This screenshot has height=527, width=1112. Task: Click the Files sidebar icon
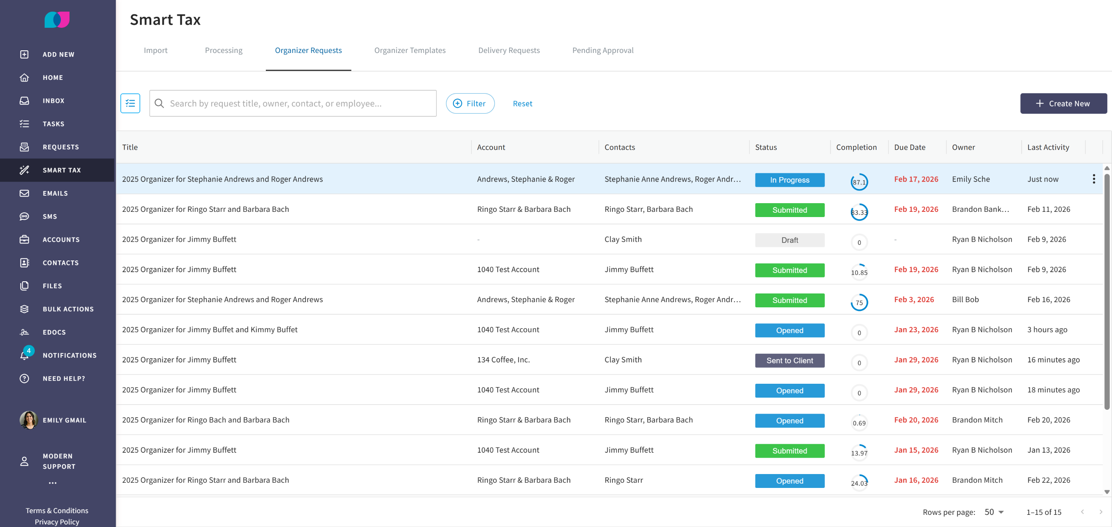[x=24, y=286]
